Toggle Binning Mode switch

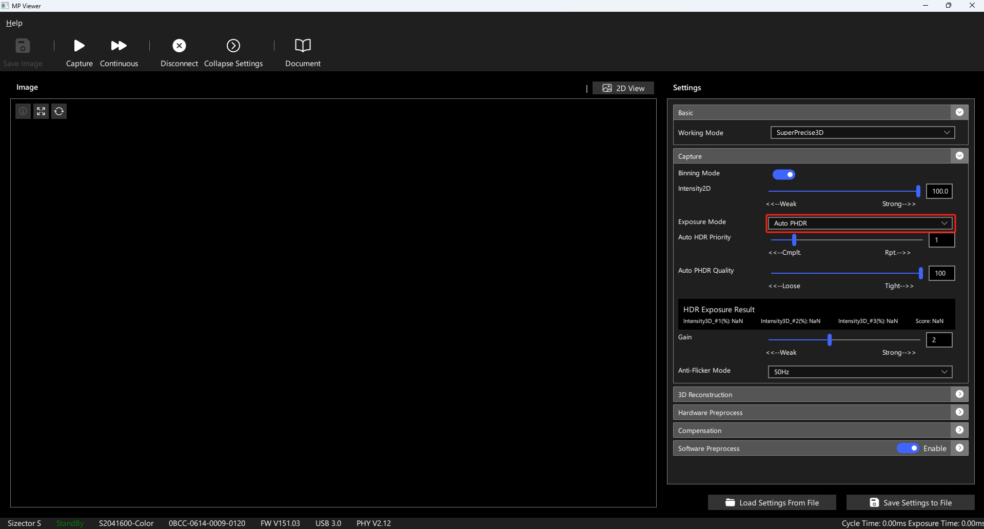784,175
